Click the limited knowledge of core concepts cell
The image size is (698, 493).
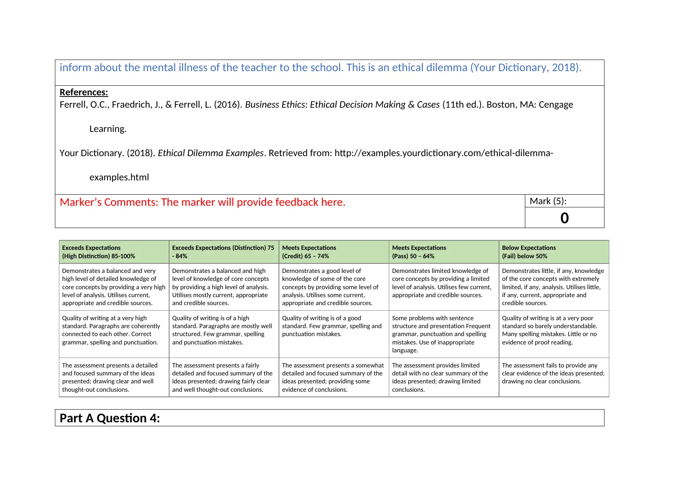pyautogui.click(x=444, y=287)
